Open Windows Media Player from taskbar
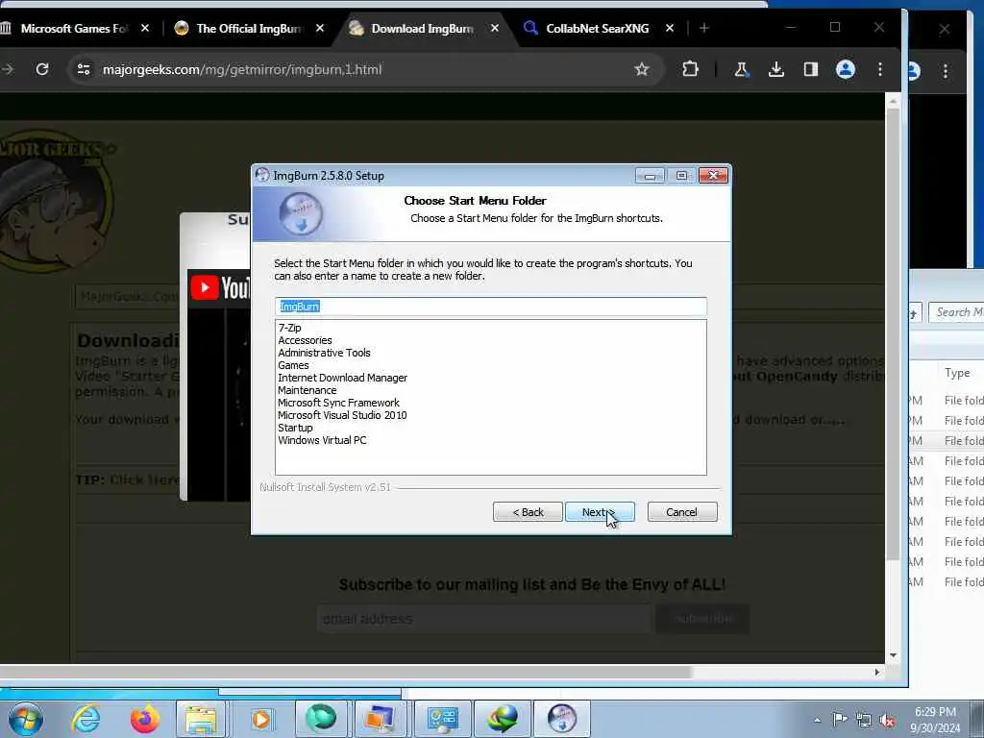 point(261,719)
